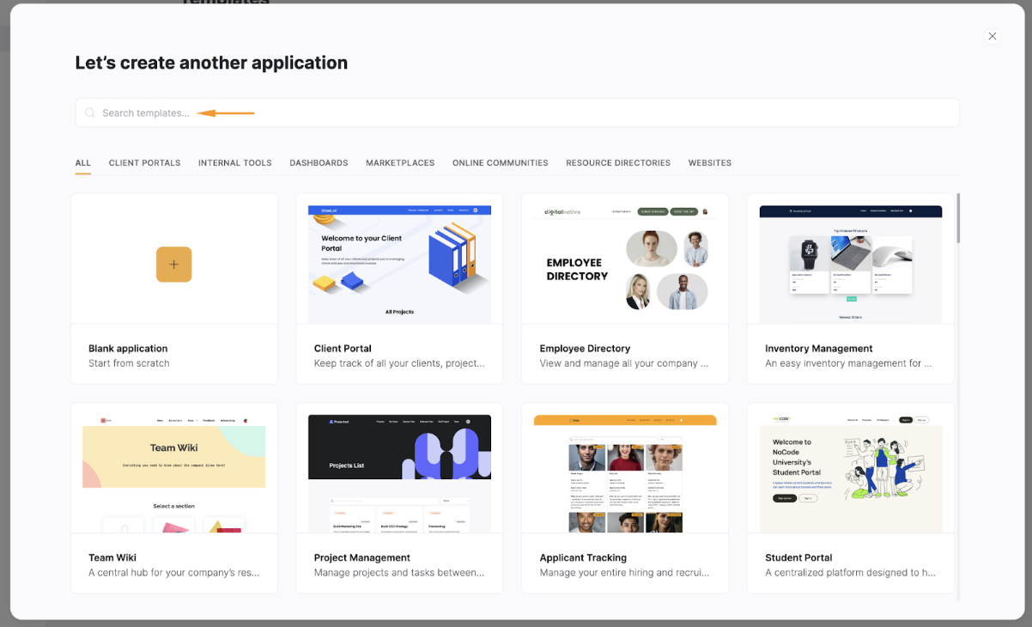
Task: Select the ALL tab
Action: [82, 163]
